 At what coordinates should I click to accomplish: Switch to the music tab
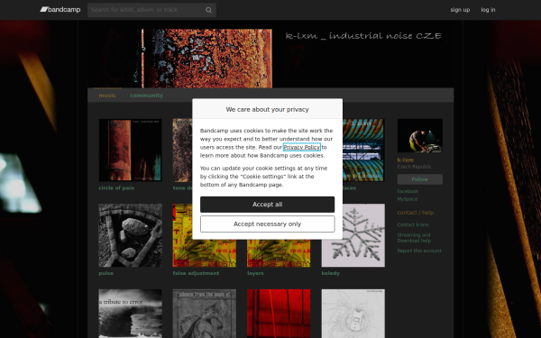pyautogui.click(x=107, y=96)
